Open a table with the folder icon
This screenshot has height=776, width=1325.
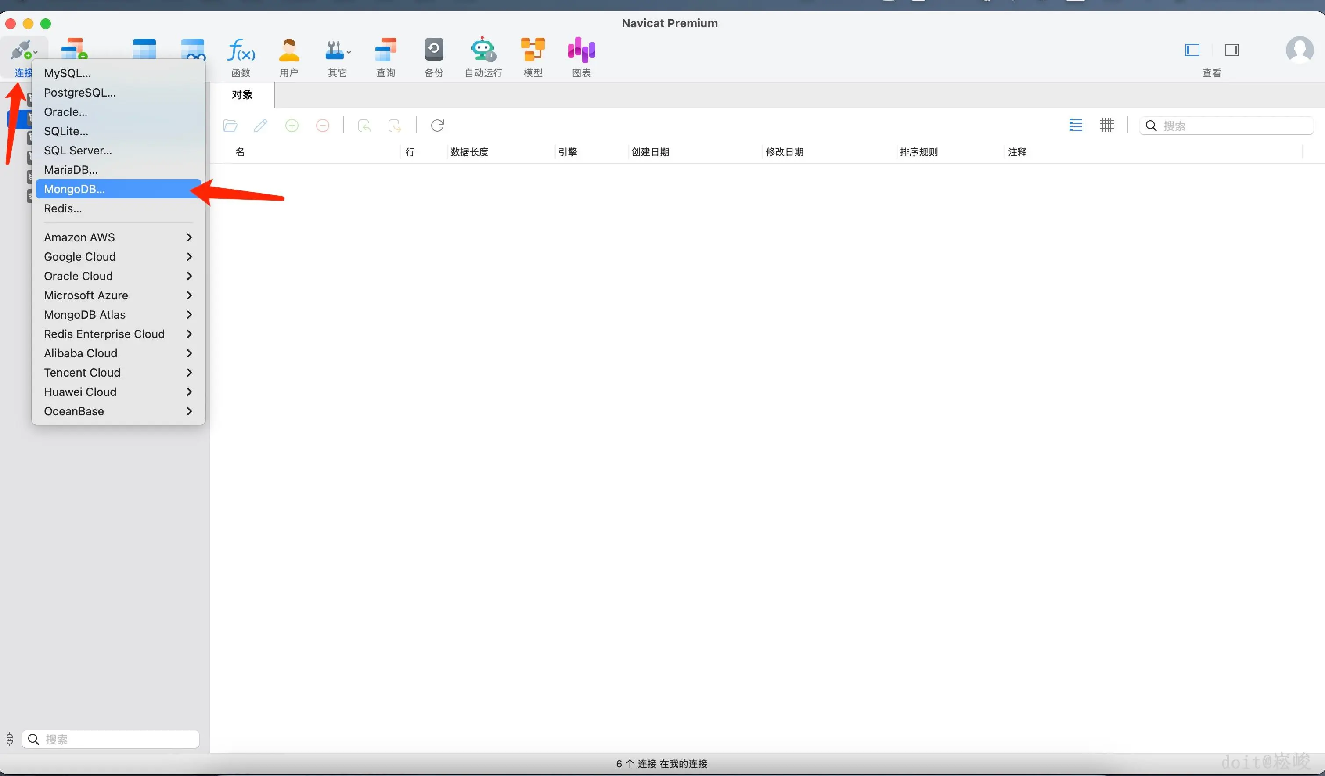click(230, 125)
